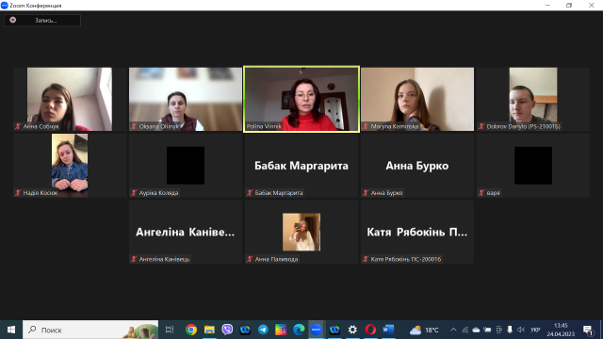Click muted mic icon next to Oksana Oliinyk
603x339 pixels.
[134, 126]
